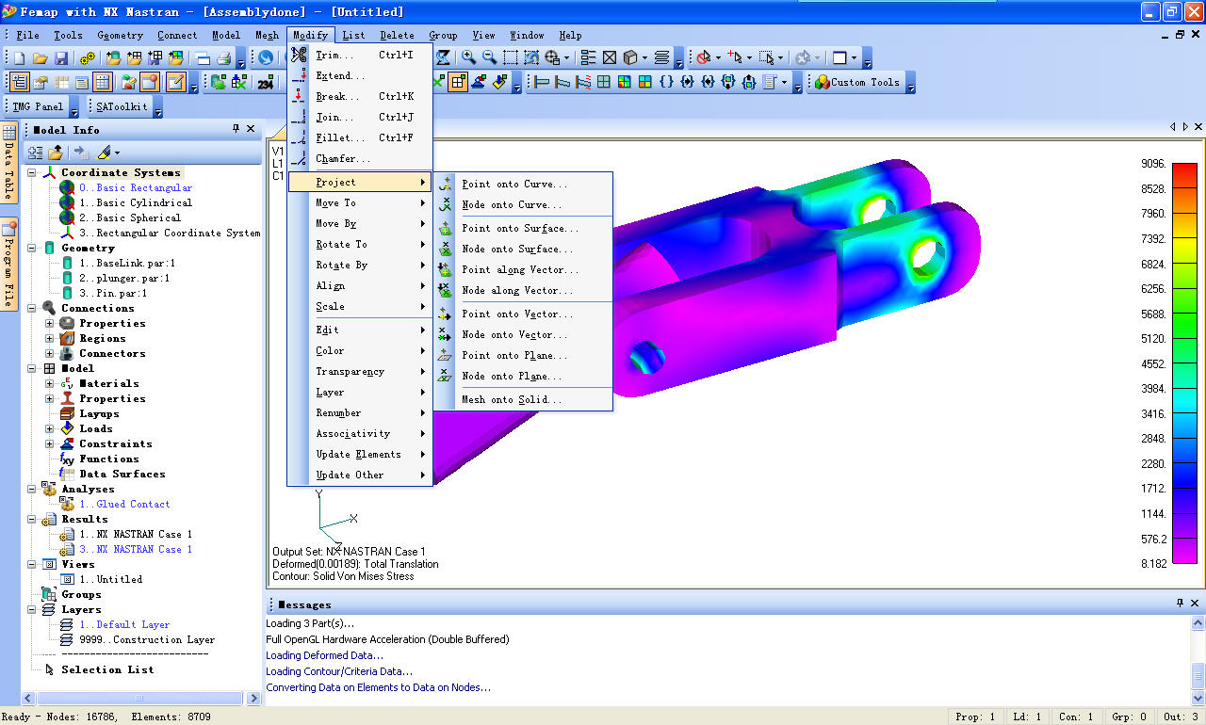Expand the Connectors tree node

[50, 354]
